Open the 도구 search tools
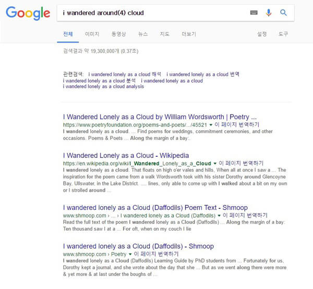 pos(283,34)
